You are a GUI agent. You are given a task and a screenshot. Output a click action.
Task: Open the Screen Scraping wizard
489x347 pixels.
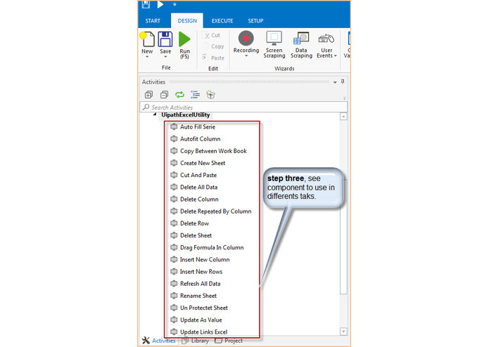tap(274, 44)
